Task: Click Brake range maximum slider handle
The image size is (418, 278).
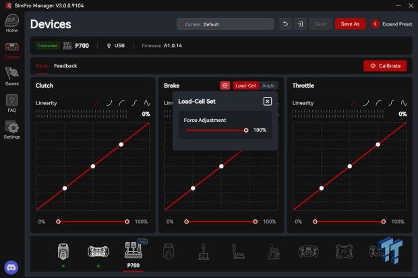Action: click(x=256, y=221)
